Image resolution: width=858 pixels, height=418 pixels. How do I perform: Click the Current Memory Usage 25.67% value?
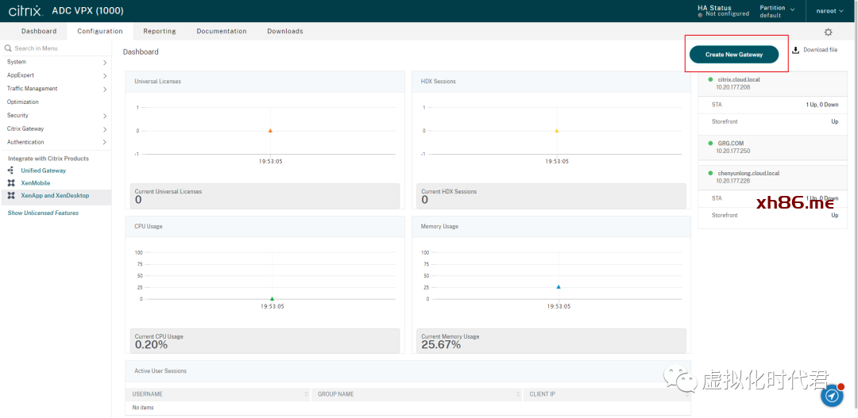tap(441, 345)
